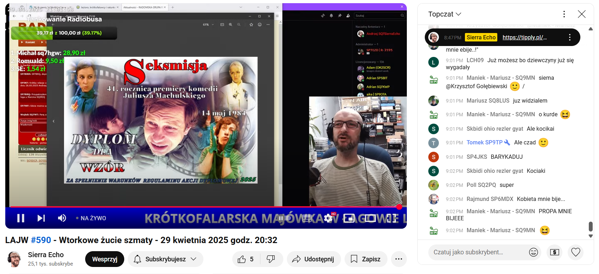Click the Wesprzyj support button
This screenshot has height=274, width=599.
click(105, 259)
